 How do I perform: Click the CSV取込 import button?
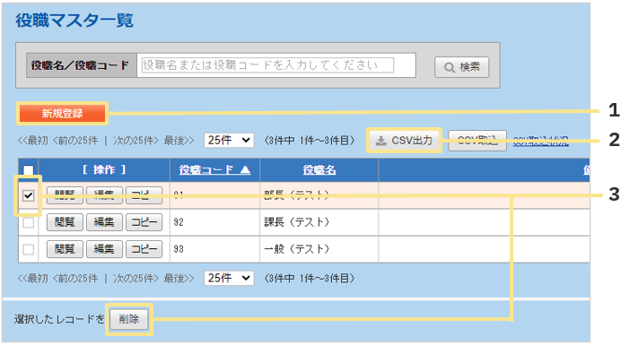tap(477, 141)
